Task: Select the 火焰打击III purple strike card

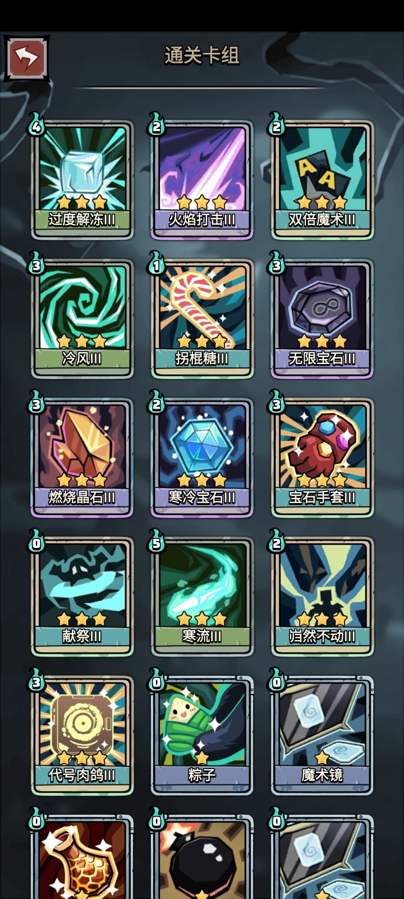Action: point(202,180)
